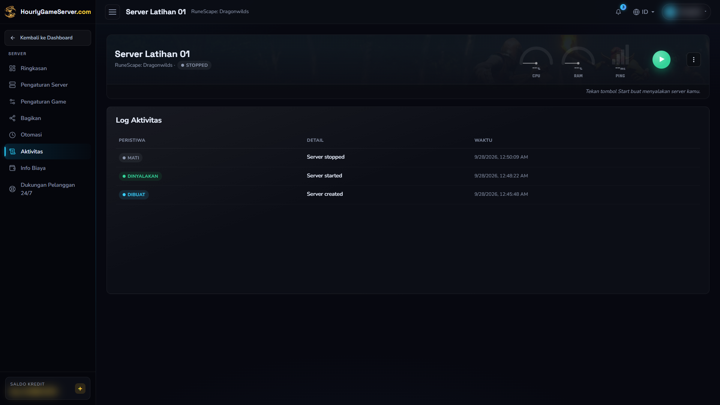Click the timestamp 12:45:48 AM

pos(501,194)
